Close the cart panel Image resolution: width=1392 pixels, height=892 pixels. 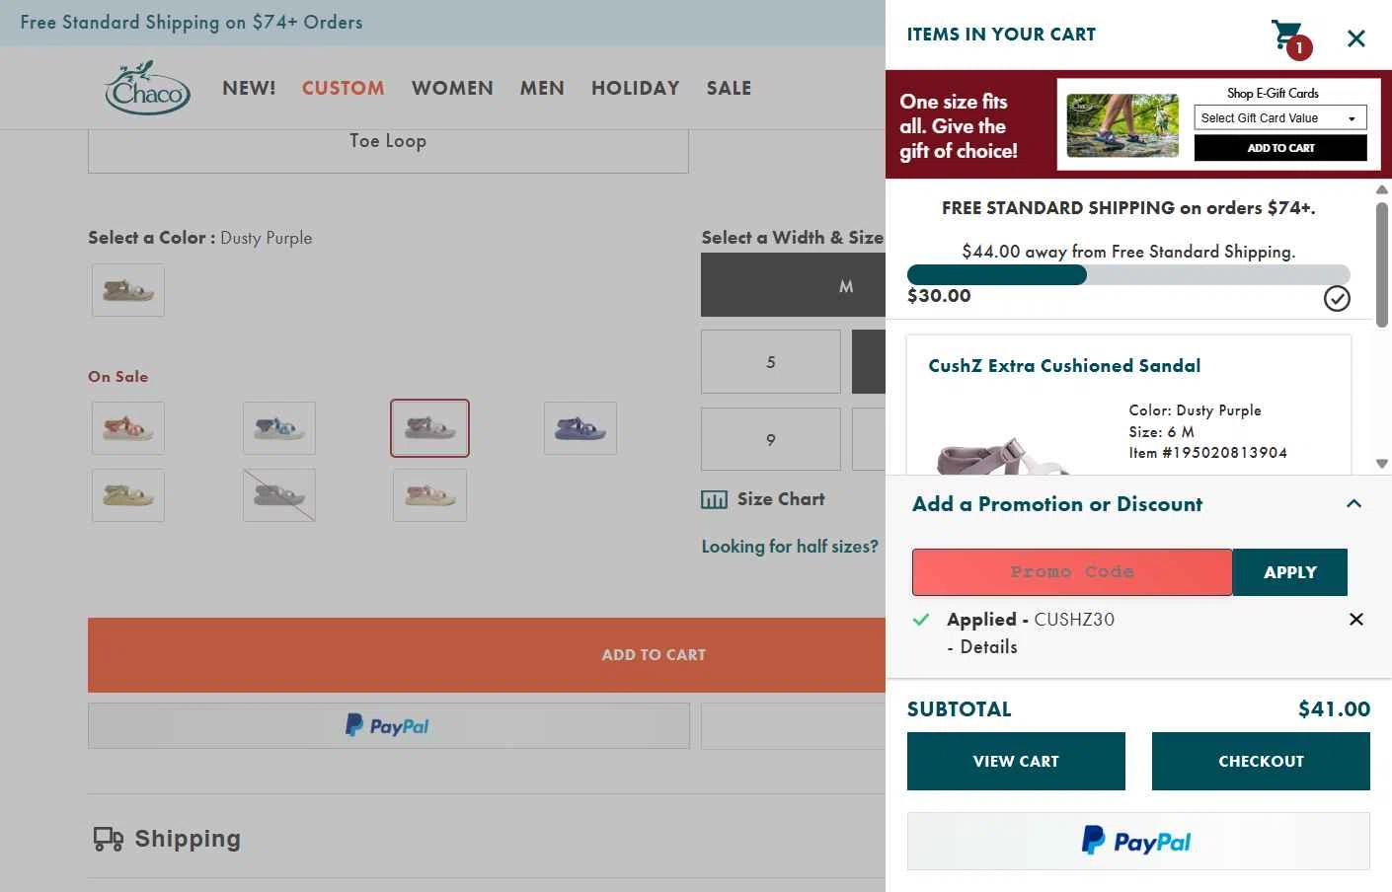1356,38
